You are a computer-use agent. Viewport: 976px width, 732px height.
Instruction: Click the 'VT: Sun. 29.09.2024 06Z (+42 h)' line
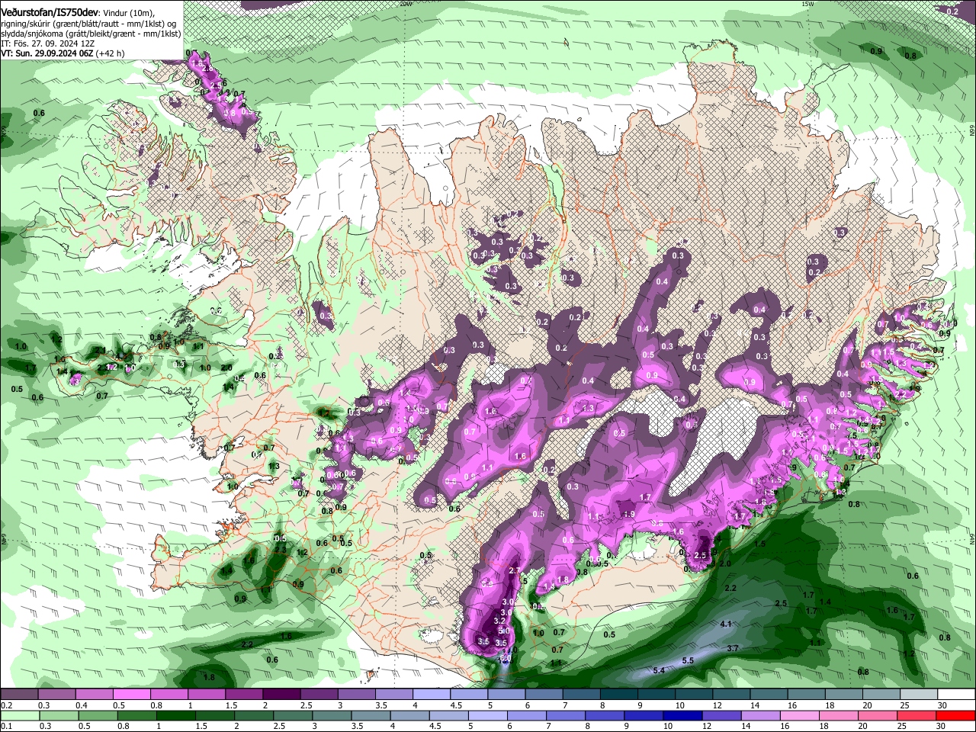click(63, 53)
